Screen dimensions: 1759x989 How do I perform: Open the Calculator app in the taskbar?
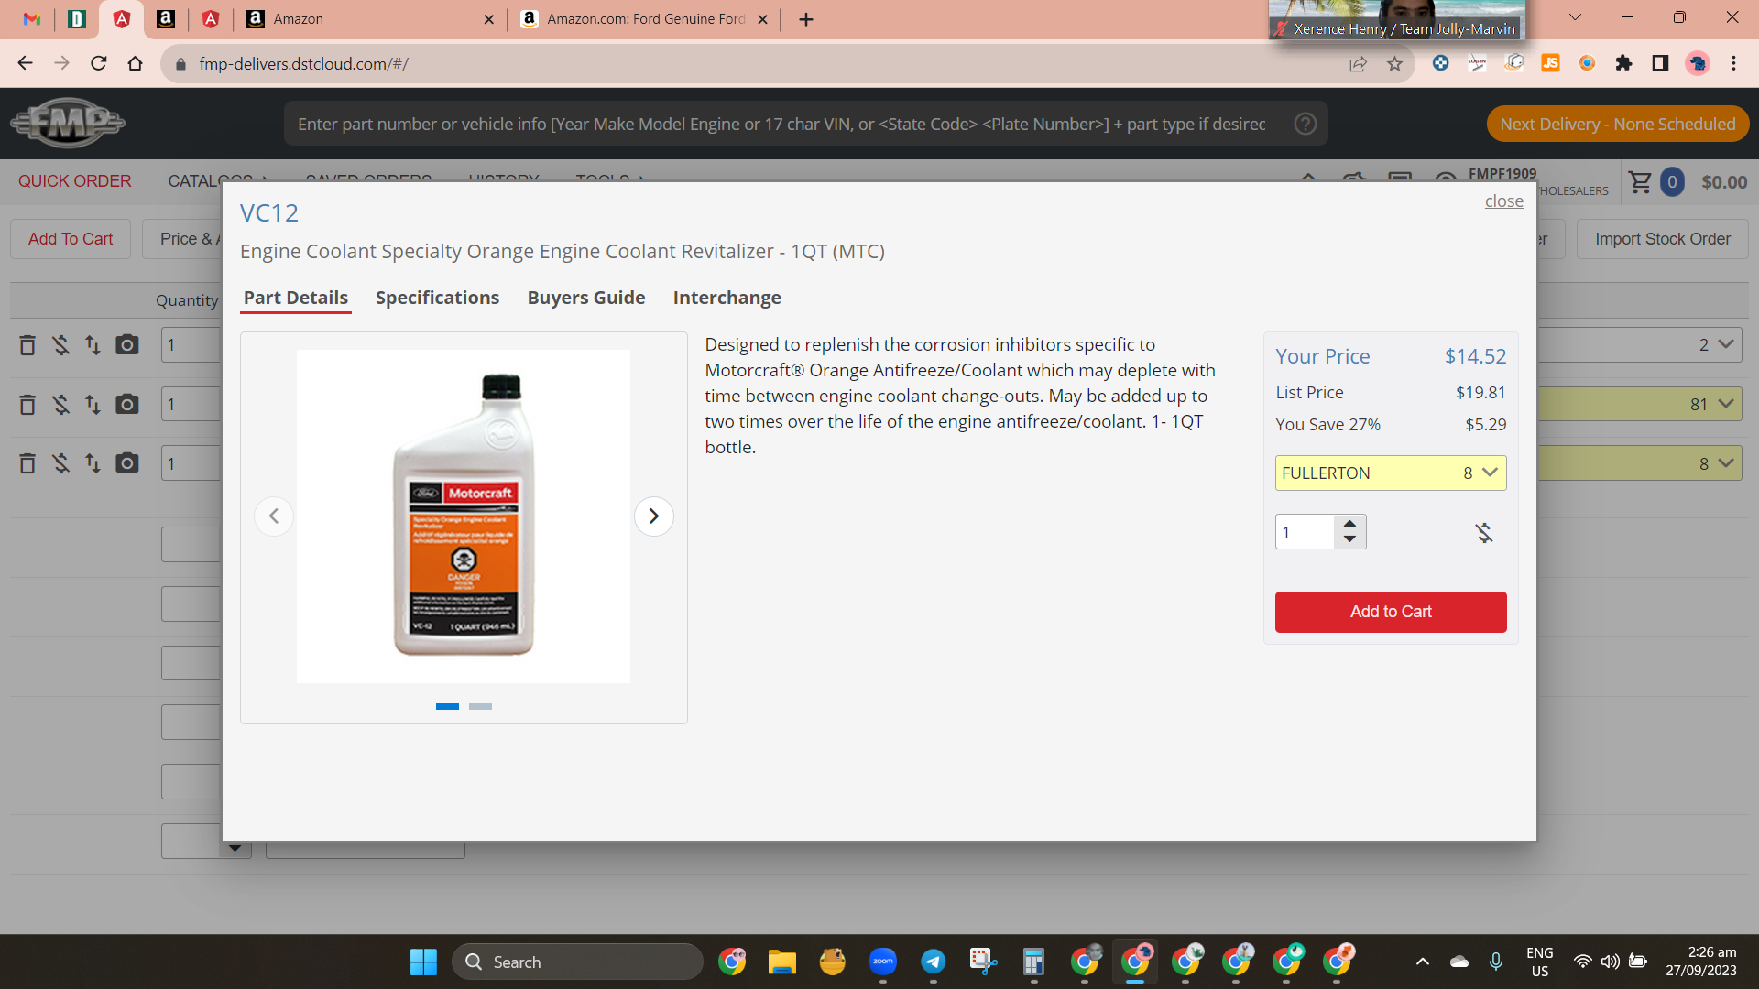(x=1034, y=962)
